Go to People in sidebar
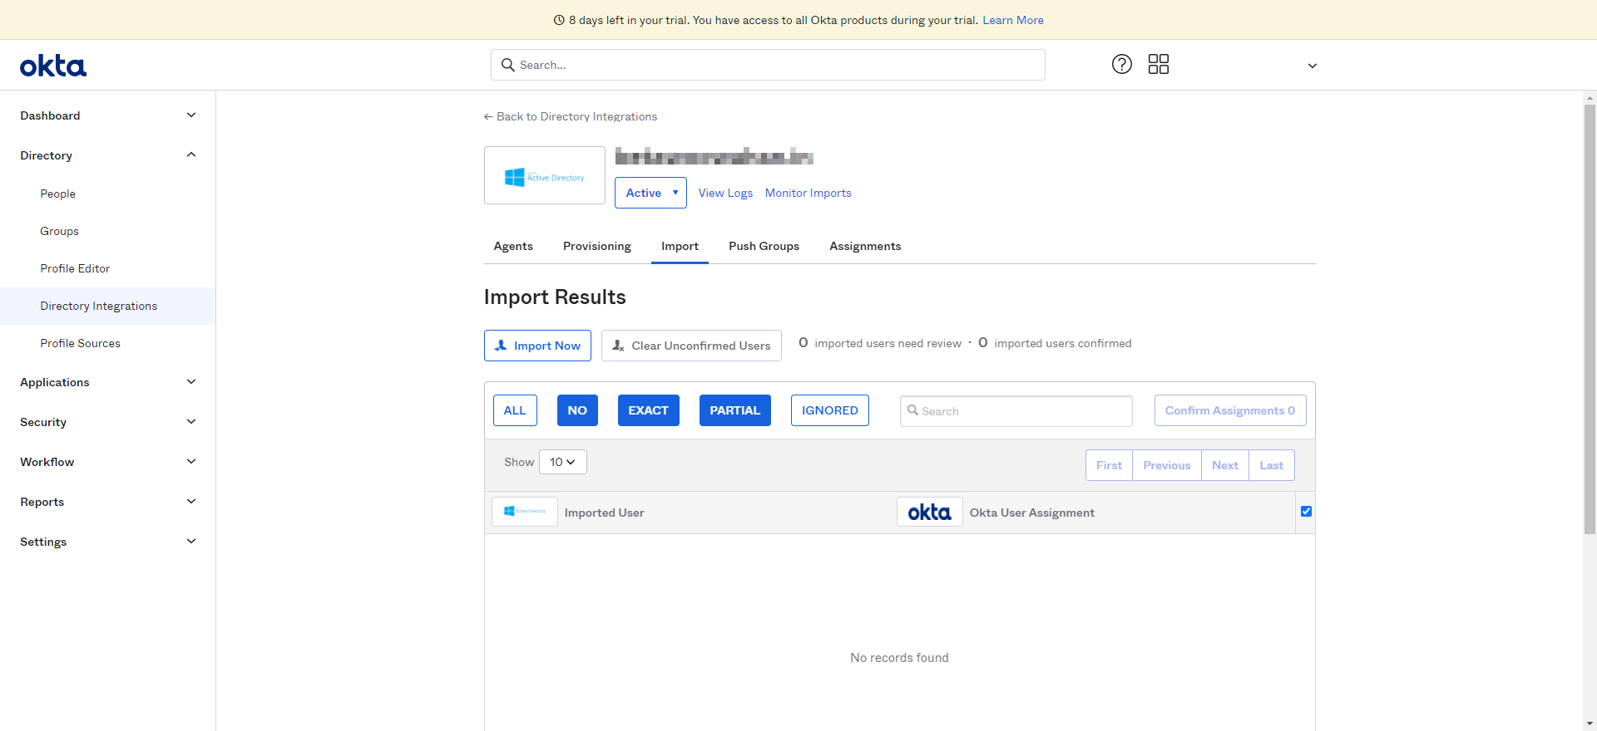Screen dimensions: 1597x731 [x=108, y=194]
